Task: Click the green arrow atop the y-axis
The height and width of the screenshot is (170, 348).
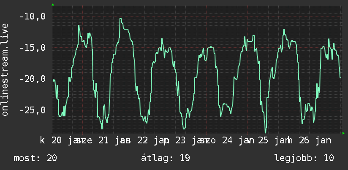Action: click(53, 5)
